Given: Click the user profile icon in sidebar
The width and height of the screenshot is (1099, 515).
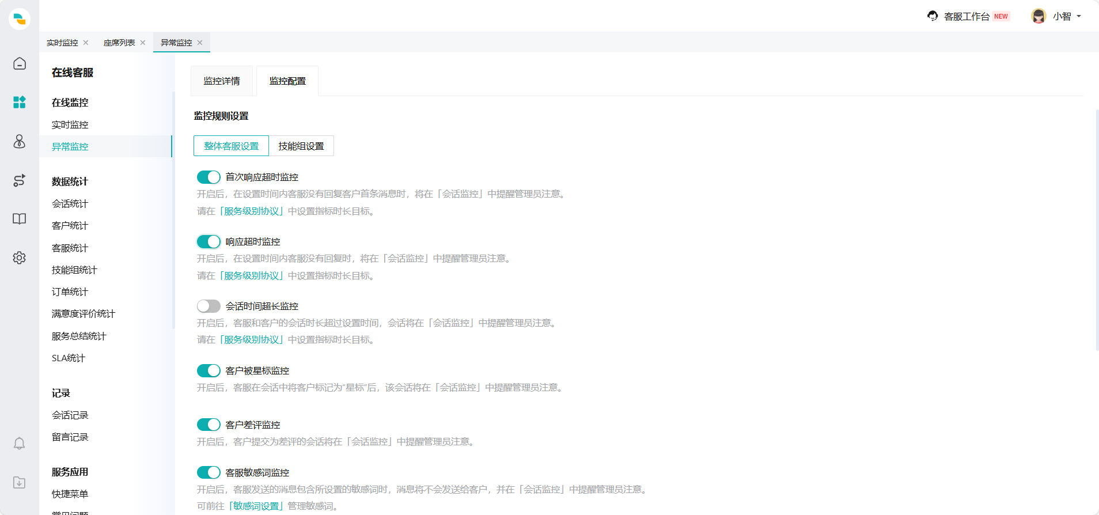Looking at the screenshot, I should [20, 141].
